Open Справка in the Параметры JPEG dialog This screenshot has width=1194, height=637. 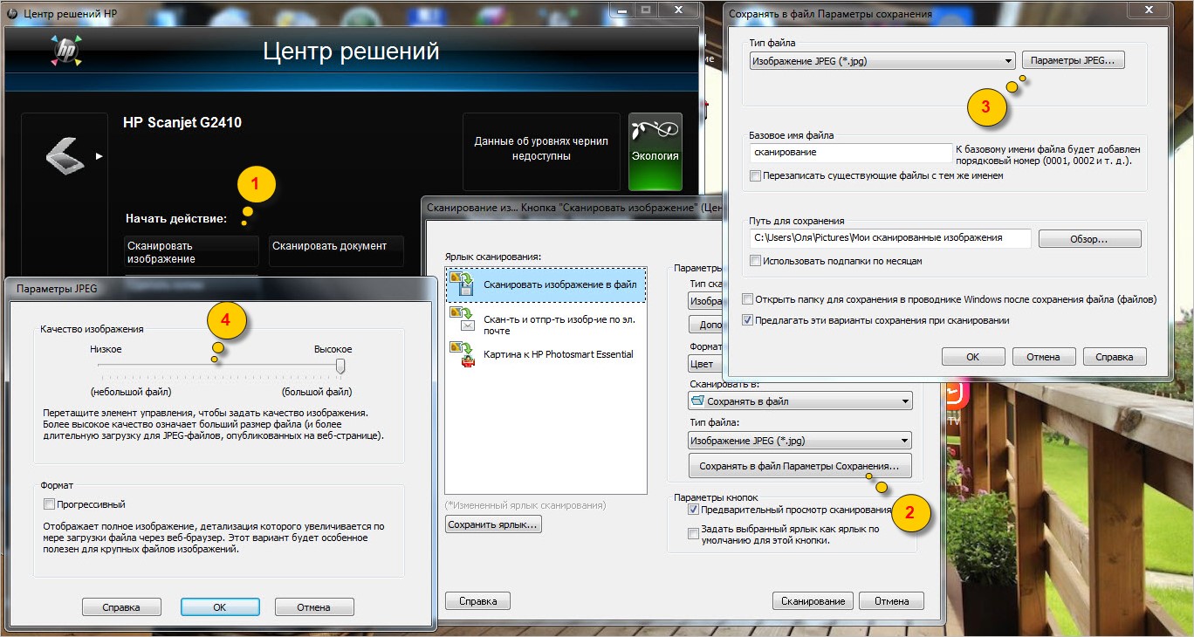coord(122,607)
